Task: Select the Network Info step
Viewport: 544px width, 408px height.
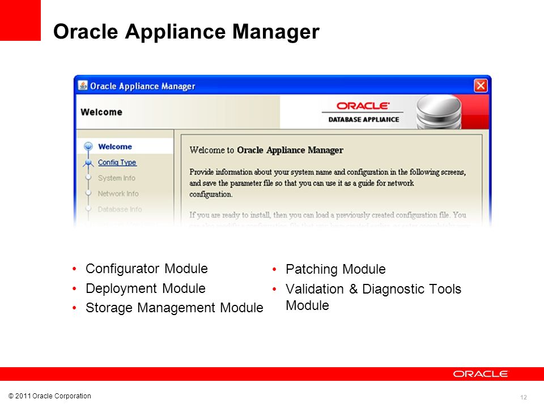Action: click(x=118, y=194)
